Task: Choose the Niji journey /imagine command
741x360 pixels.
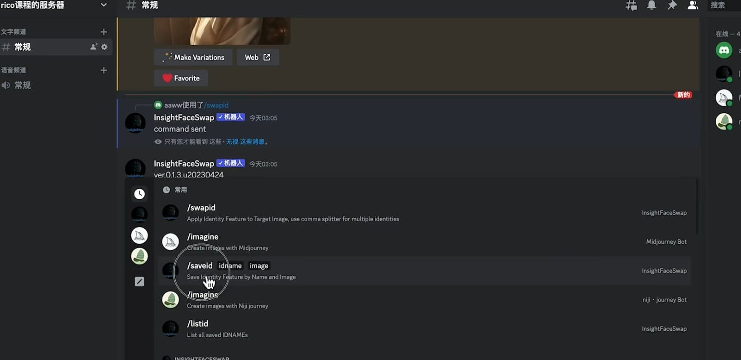Action: click(424, 300)
